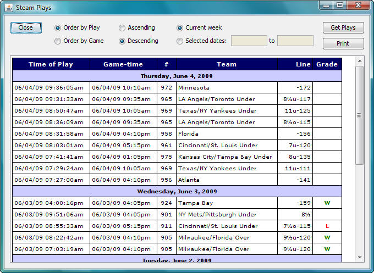Click the -172 line value
The image size is (374, 273).
(295, 87)
